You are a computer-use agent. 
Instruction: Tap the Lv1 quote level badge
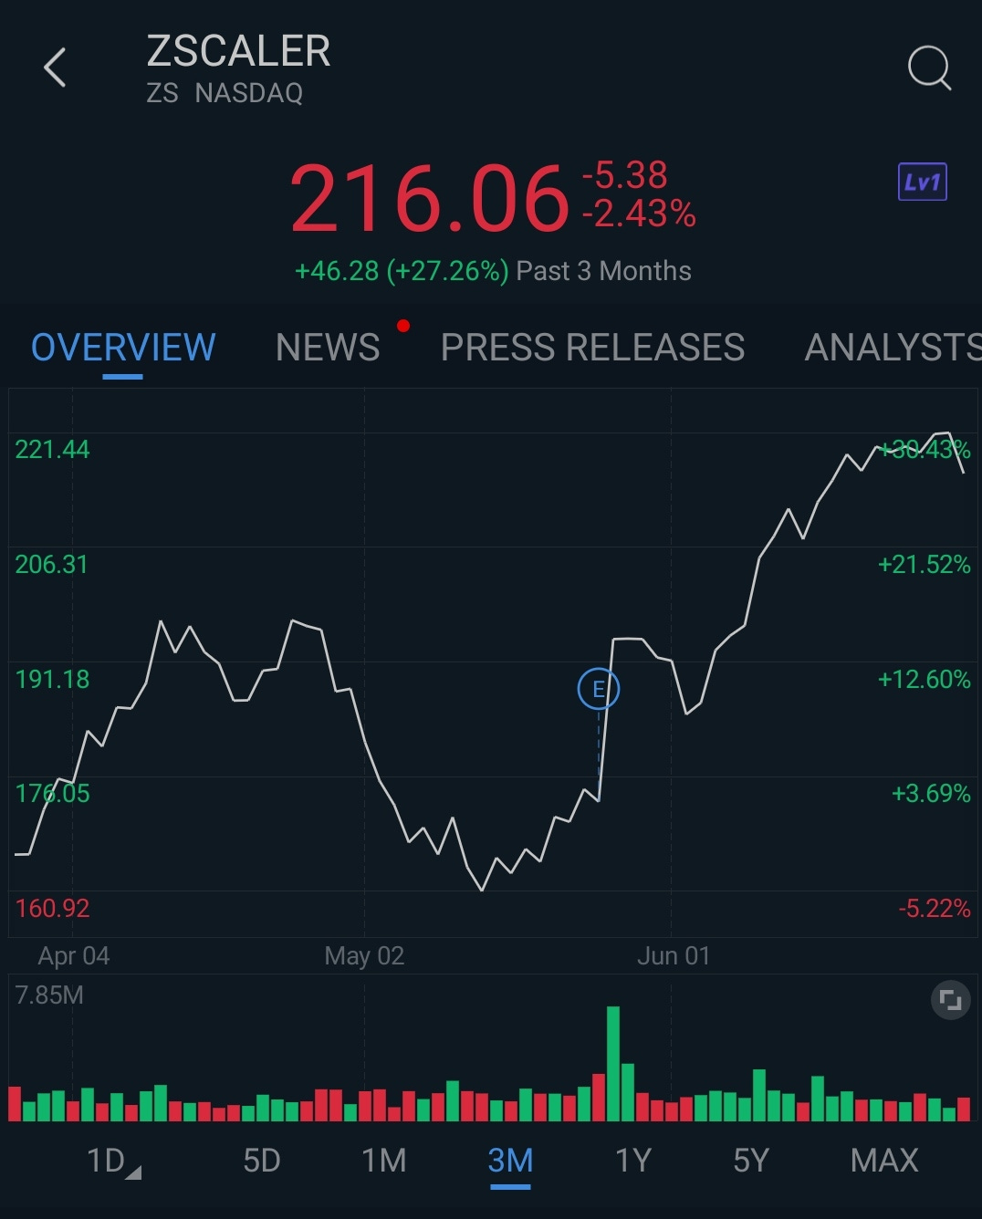[x=923, y=182]
